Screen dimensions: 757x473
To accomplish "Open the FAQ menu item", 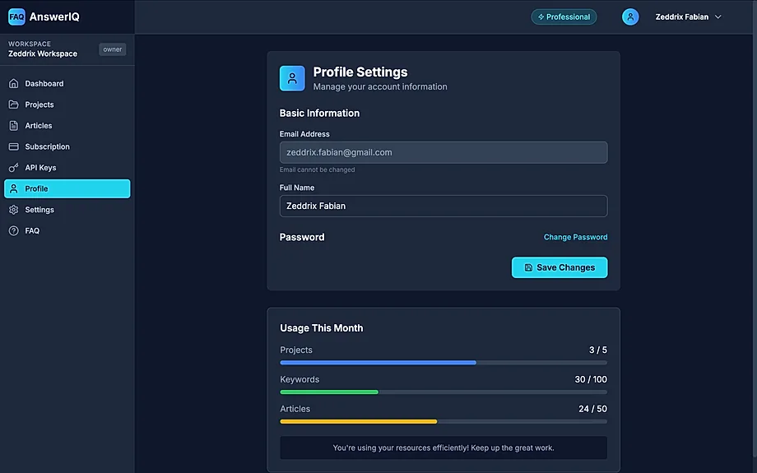I will point(67,230).
